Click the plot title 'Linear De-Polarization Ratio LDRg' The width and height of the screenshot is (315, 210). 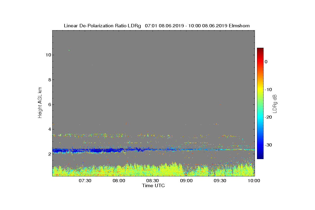tap(102, 26)
